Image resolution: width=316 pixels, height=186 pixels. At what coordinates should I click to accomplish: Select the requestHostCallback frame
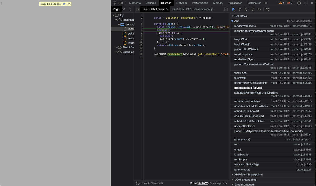(x=273, y=101)
